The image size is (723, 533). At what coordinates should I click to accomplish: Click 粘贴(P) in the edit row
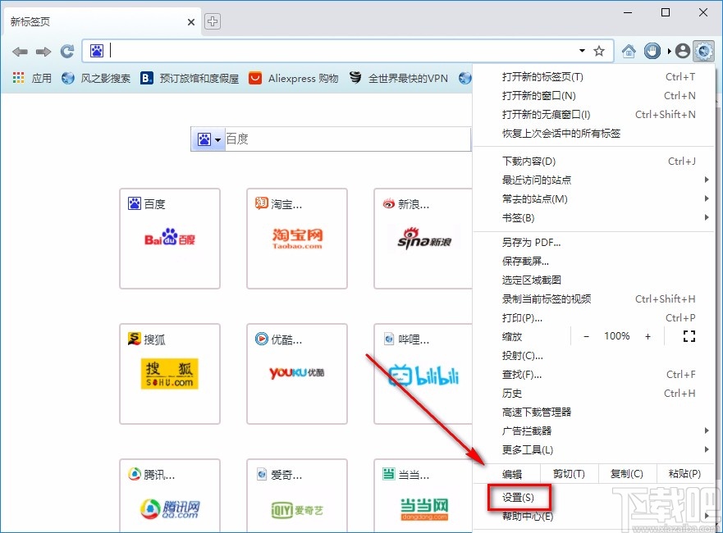684,474
